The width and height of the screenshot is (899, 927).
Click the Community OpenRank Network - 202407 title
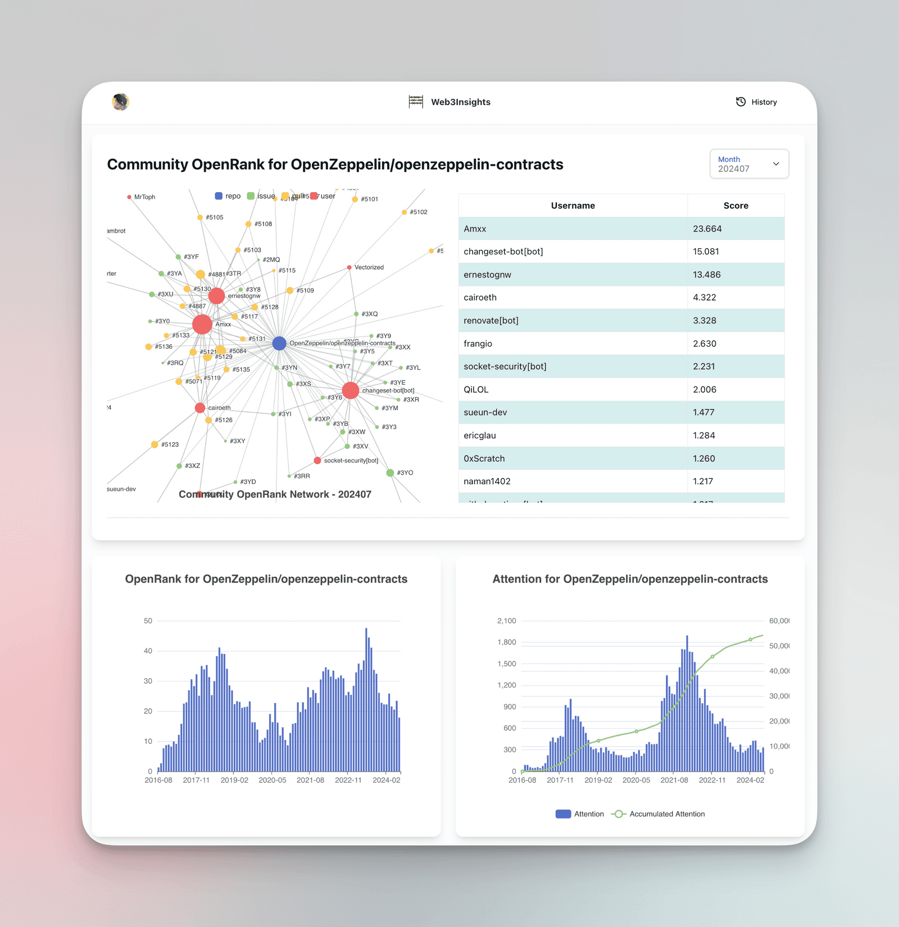coord(275,494)
